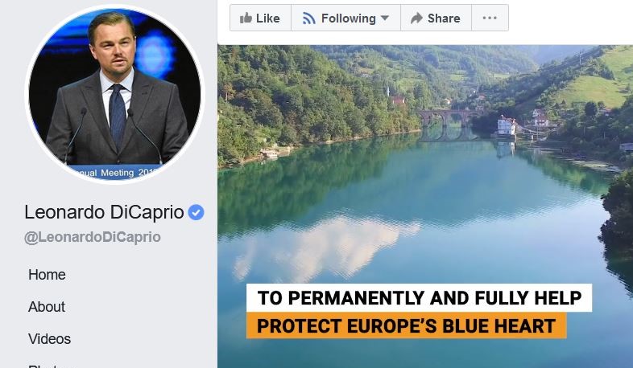Click the river cover video
The width and height of the screenshot is (633, 368).
[x=425, y=206]
